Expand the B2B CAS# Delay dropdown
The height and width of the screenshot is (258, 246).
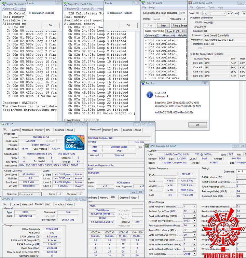[194, 254]
